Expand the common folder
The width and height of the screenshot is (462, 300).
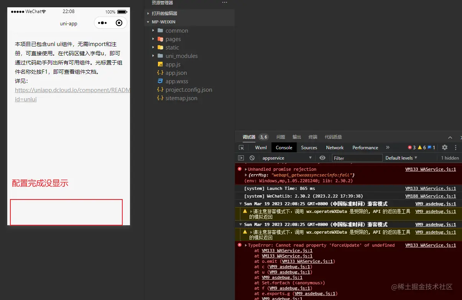tap(177, 31)
